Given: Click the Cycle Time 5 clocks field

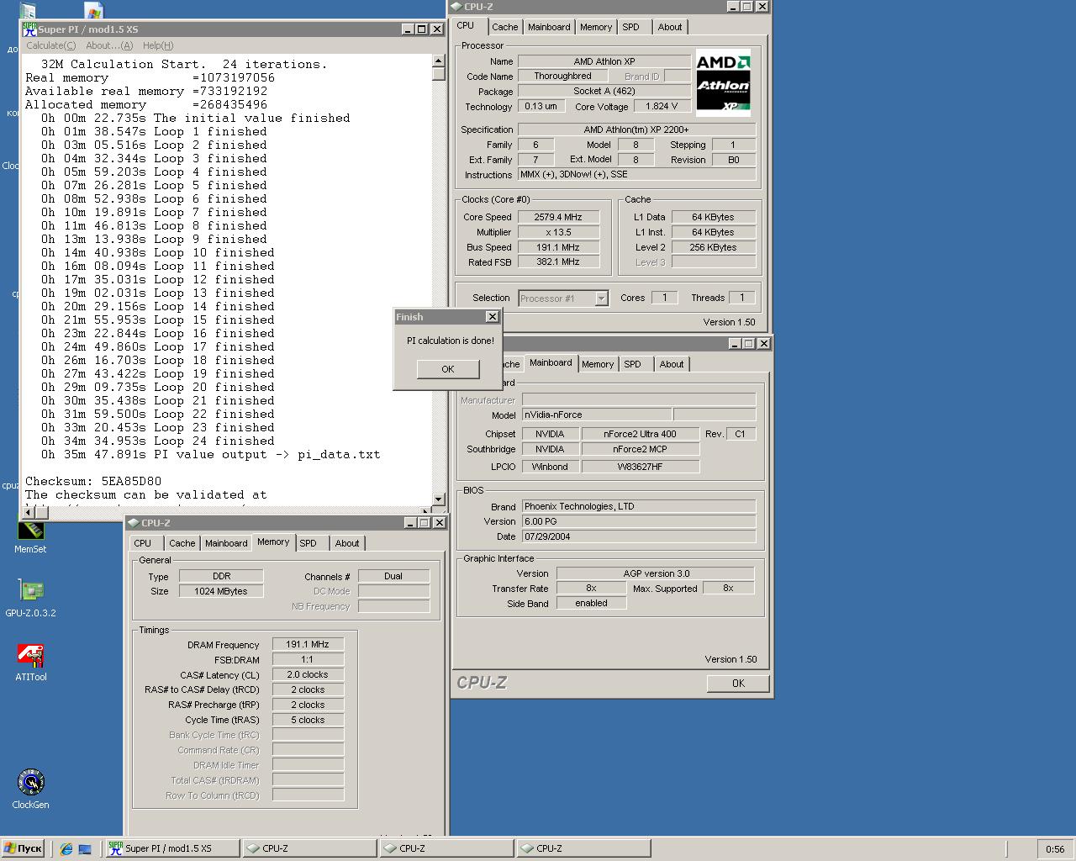Looking at the screenshot, I should pyautogui.click(x=308, y=721).
